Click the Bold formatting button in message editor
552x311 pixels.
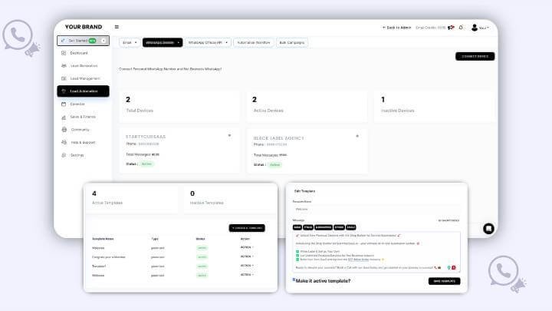pyautogui.click(x=297, y=227)
